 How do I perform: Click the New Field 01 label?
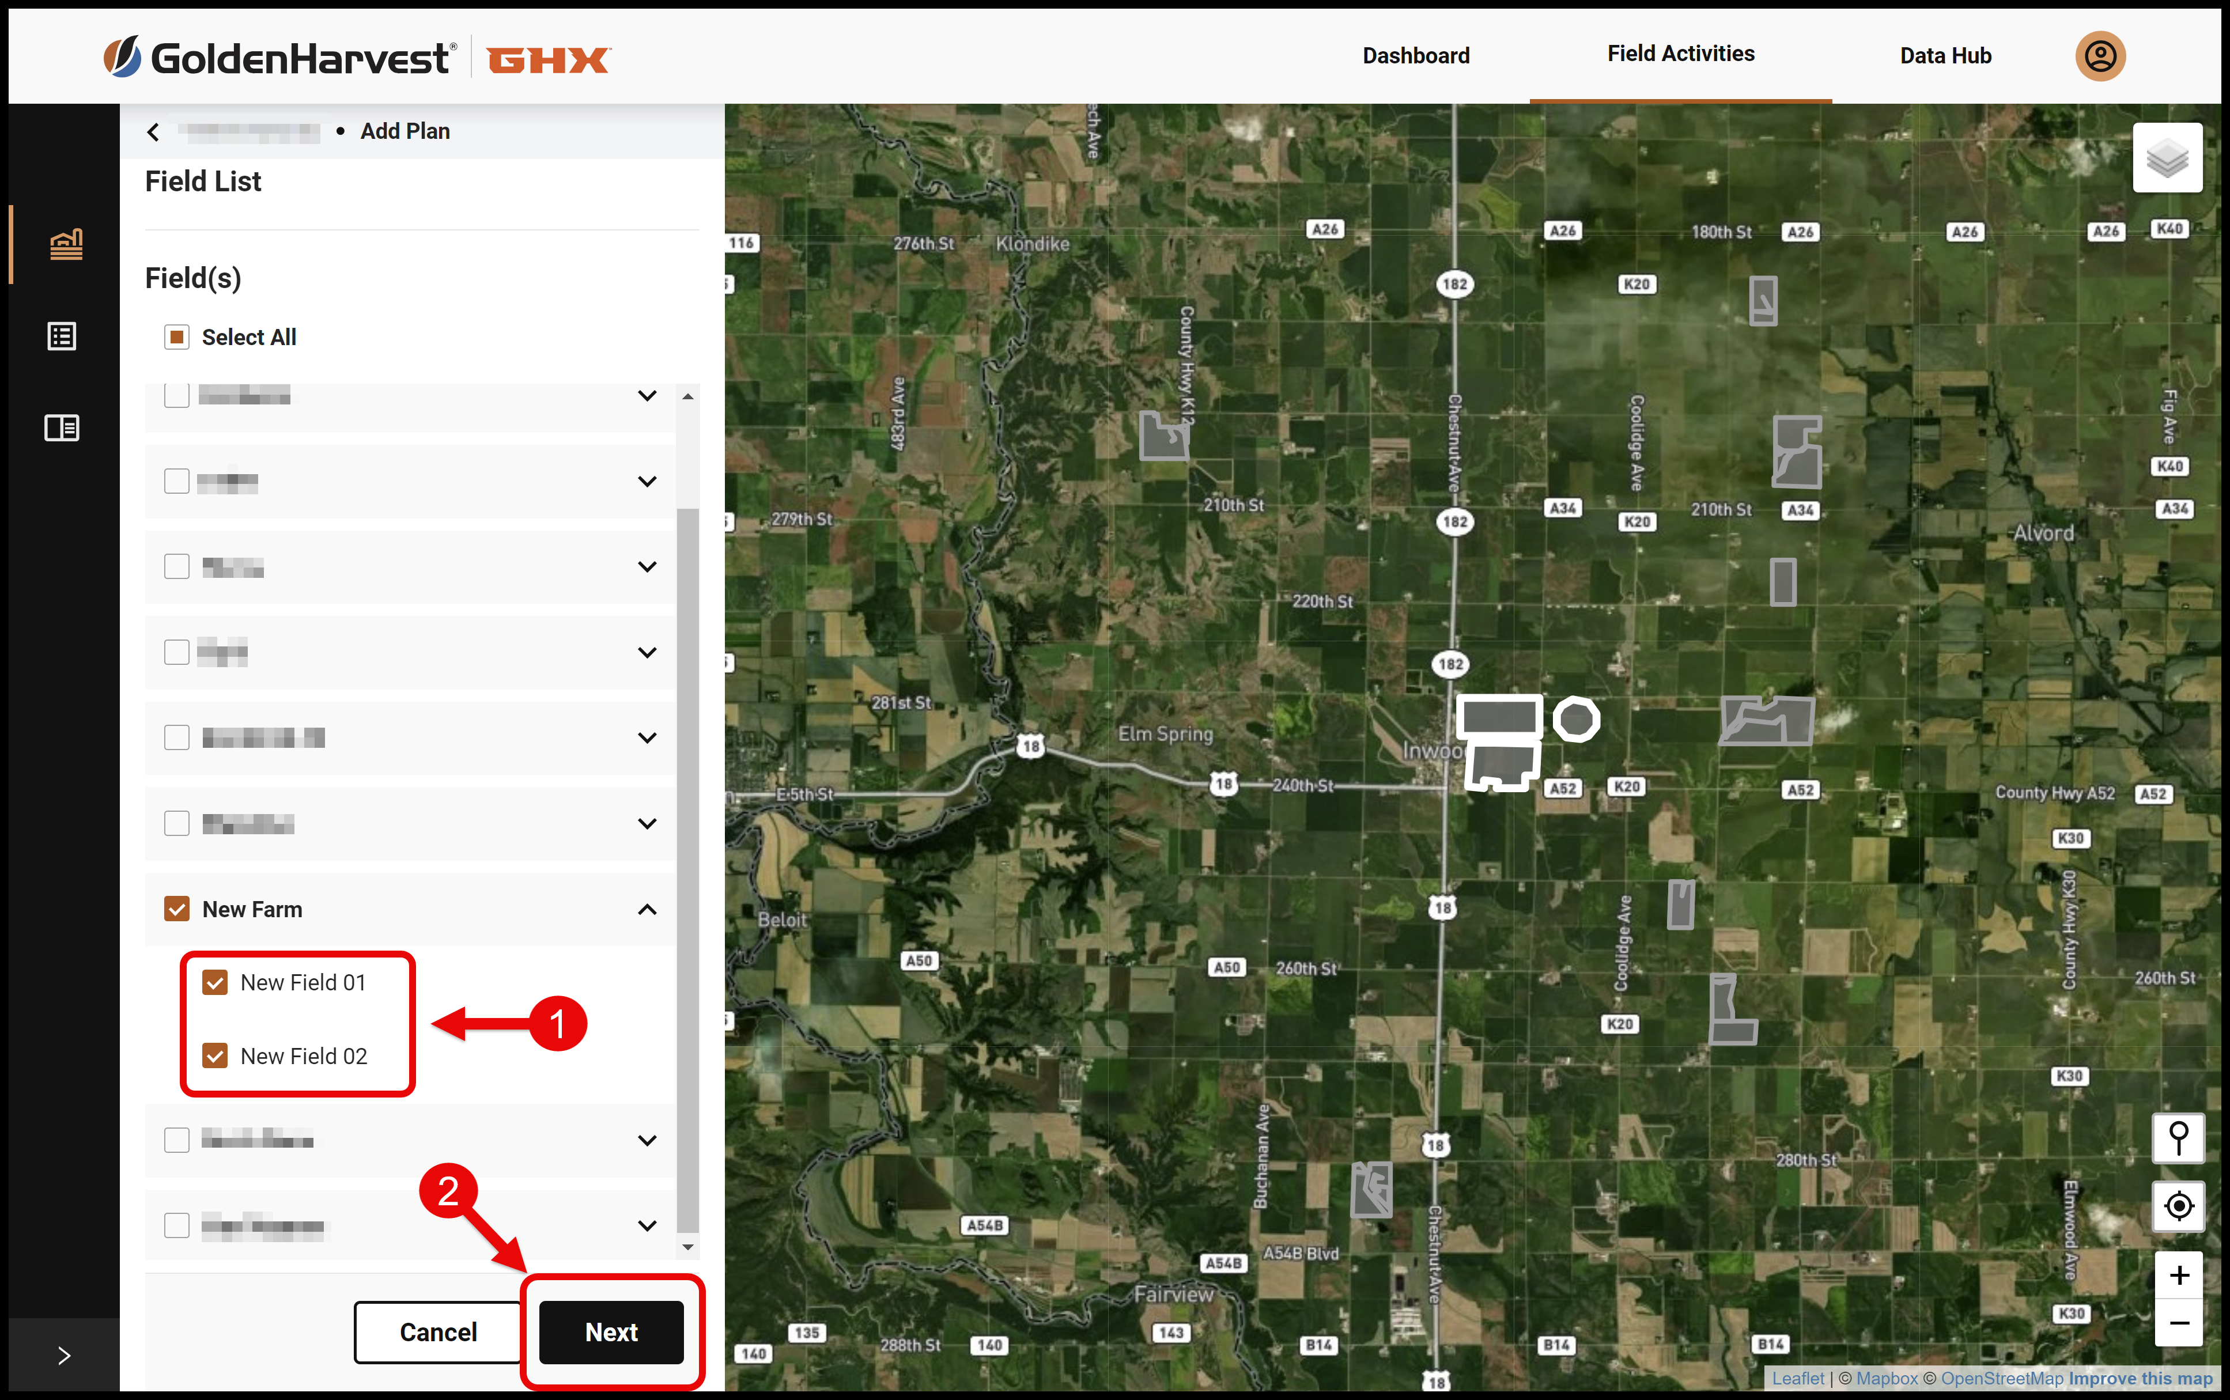pyautogui.click(x=303, y=982)
